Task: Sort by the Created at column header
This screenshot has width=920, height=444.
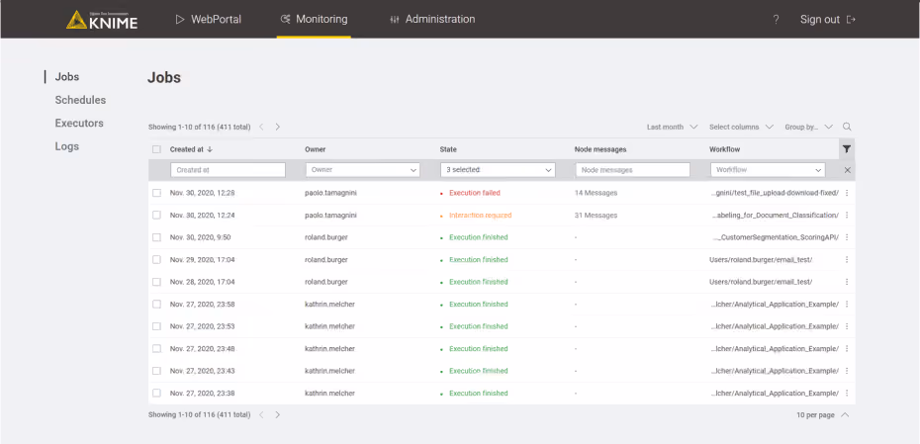Action: [x=191, y=149]
